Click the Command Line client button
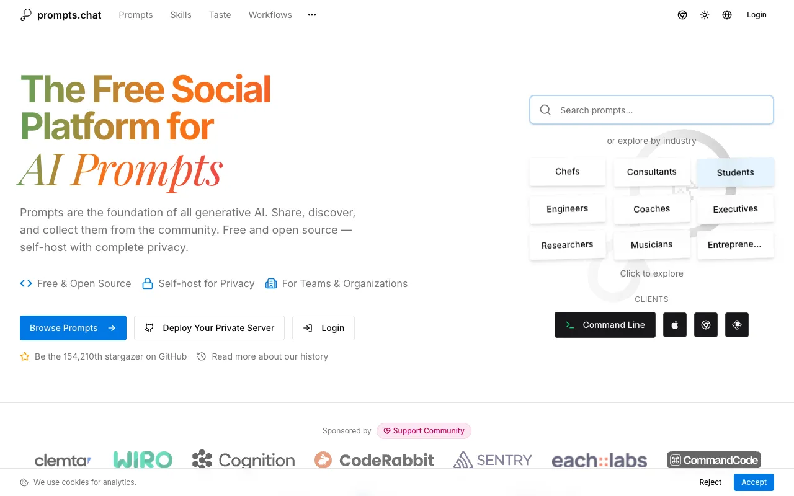The height and width of the screenshot is (496, 794). click(x=605, y=325)
